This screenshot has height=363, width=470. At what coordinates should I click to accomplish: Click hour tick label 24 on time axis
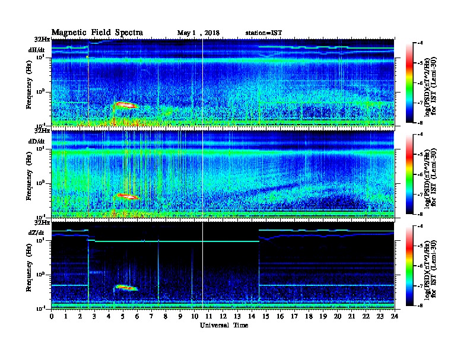pos(395,316)
